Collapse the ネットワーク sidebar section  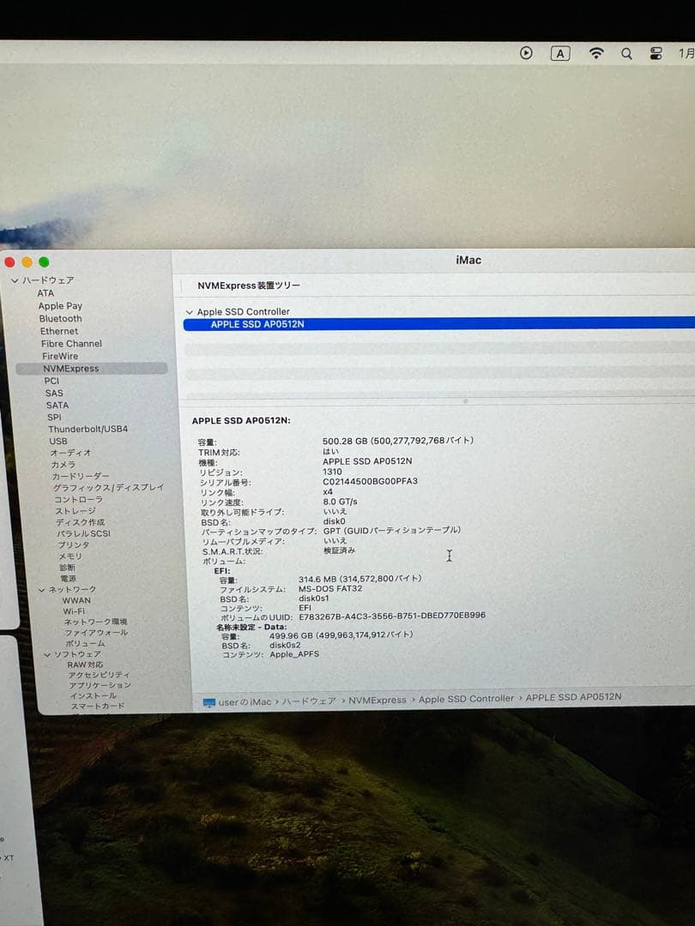[x=41, y=589]
